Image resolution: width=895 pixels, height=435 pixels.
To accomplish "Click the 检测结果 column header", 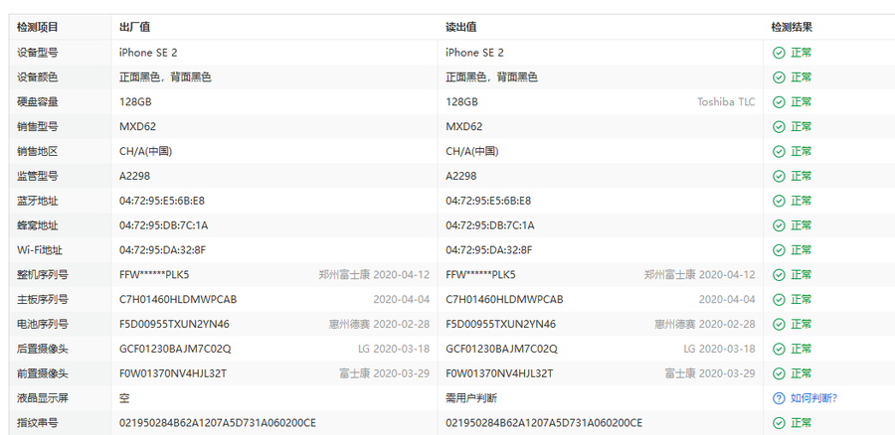I will coord(792,28).
